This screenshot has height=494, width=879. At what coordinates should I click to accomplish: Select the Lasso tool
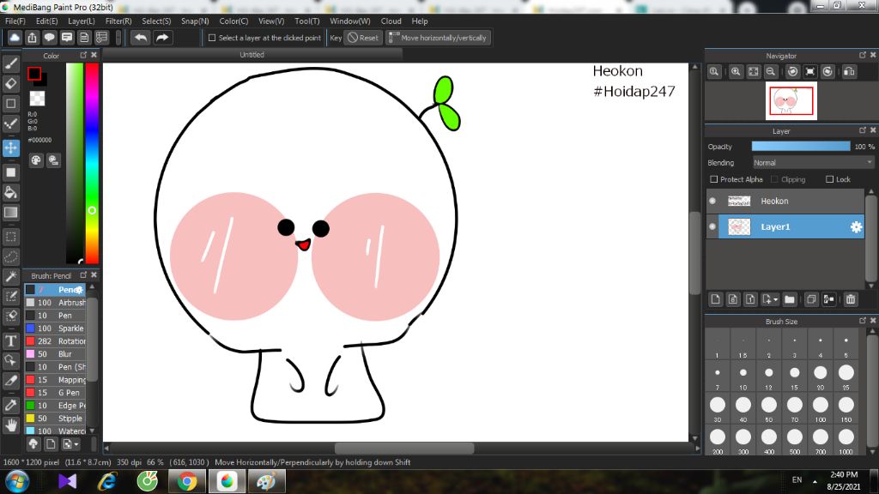point(10,256)
